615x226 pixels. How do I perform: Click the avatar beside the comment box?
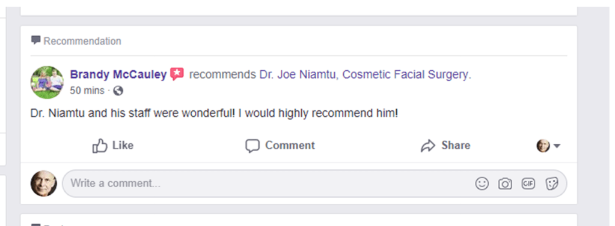pyautogui.click(x=43, y=183)
